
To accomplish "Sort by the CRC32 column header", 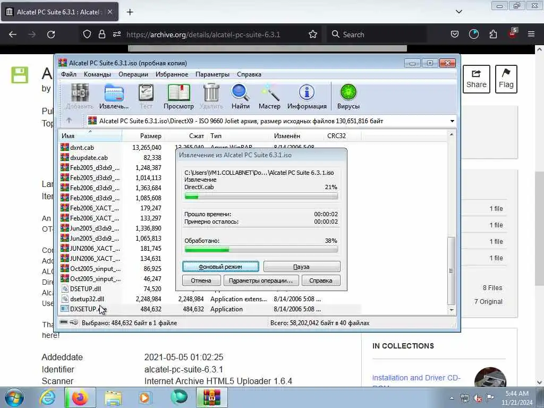I will (342, 135).
